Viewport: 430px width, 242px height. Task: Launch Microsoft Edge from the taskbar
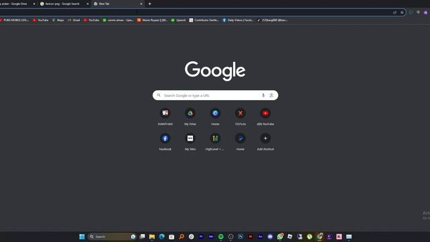pos(162,237)
